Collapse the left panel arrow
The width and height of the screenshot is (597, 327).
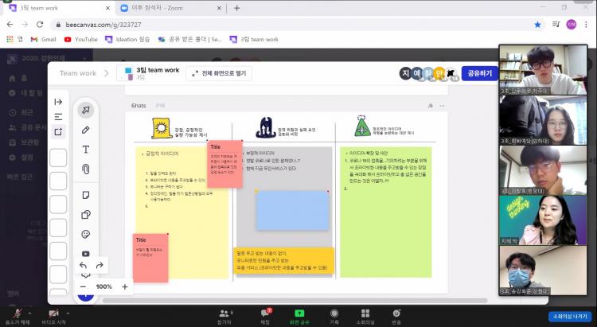tap(58, 102)
